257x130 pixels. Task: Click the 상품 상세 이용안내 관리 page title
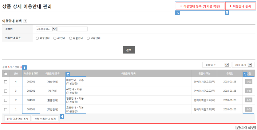[x=27, y=6]
